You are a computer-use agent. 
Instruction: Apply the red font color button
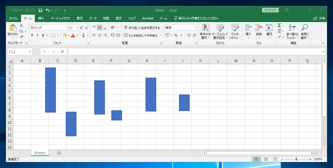coord(73,35)
